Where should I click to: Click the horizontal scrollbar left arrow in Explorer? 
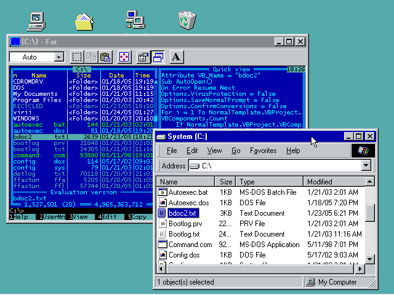click(x=161, y=269)
